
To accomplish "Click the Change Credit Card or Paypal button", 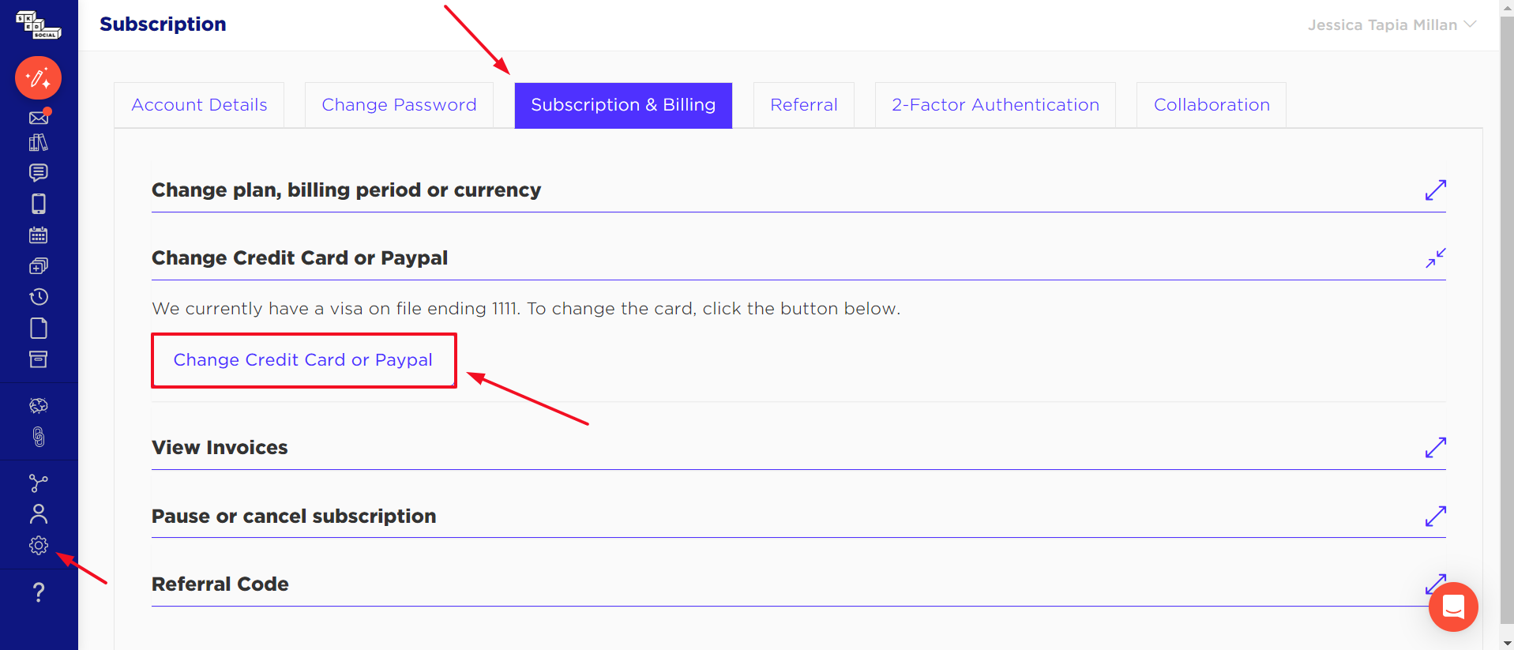I will click(303, 360).
